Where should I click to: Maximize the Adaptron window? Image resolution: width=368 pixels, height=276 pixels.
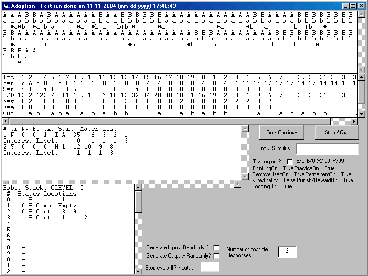coord(353,6)
